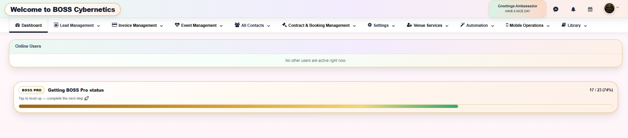Open the Invoice Management menu
Viewport: 628px width, 138px height.
pos(138,25)
